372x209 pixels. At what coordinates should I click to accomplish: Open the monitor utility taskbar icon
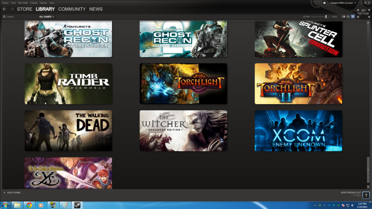pyautogui.click(x=53, y=205)
